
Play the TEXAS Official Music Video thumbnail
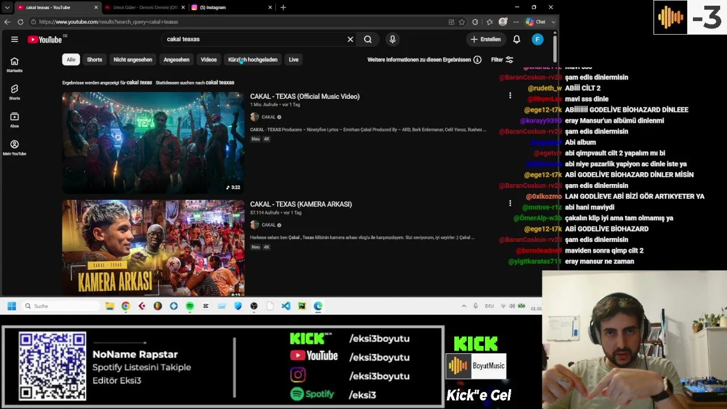click(153, 143)
